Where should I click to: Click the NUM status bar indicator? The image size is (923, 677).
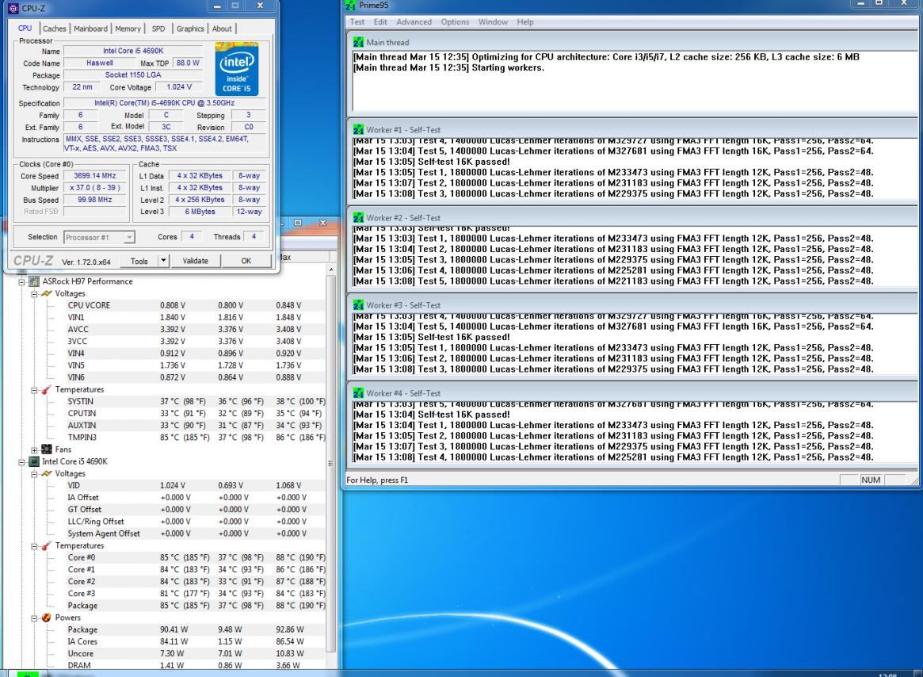point(871,480)
